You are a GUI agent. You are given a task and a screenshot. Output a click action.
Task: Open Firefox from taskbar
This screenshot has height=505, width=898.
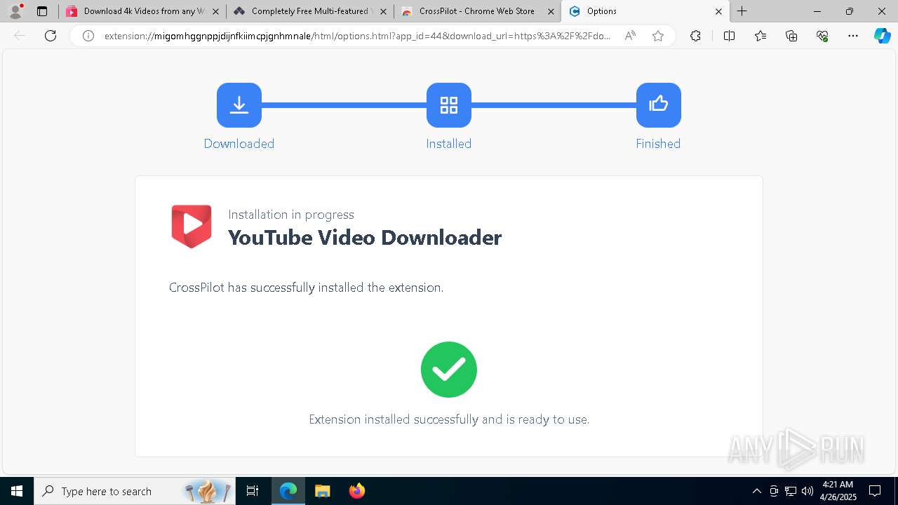coord(357,491)
